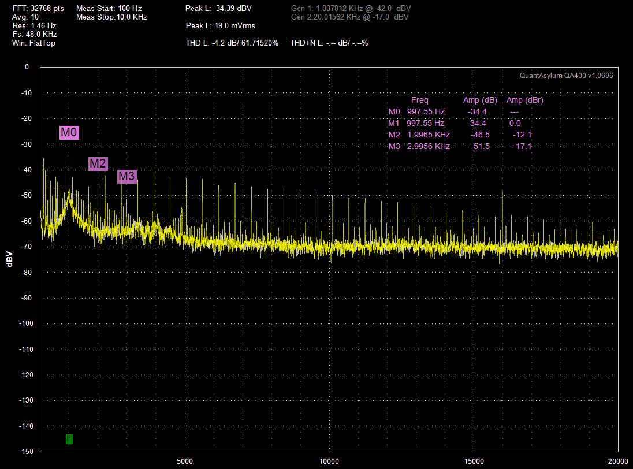Click the green F fundamental marker

[69, 439]
